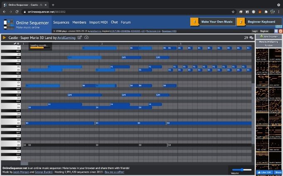The width and height of the screenshot is (283, 176).
Task: Open the Import MIDI page
Action: click(98, 22)
